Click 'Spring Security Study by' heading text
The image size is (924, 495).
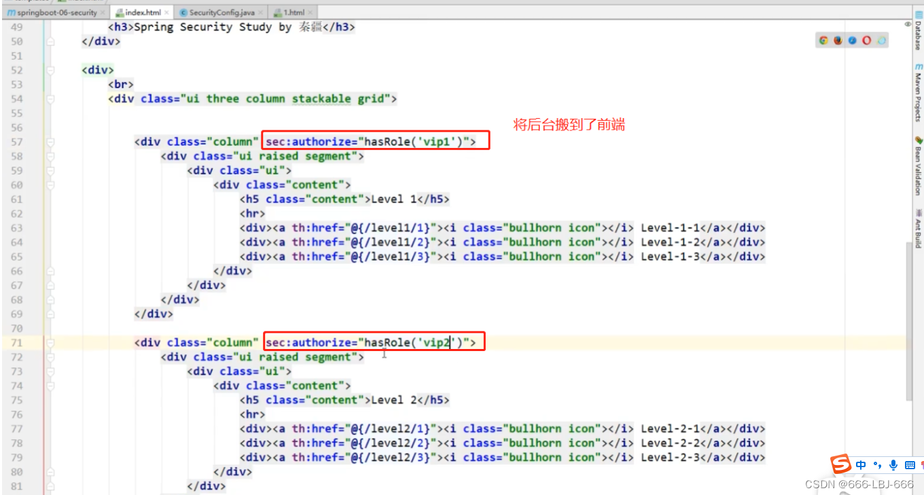(x=213, y=27)
